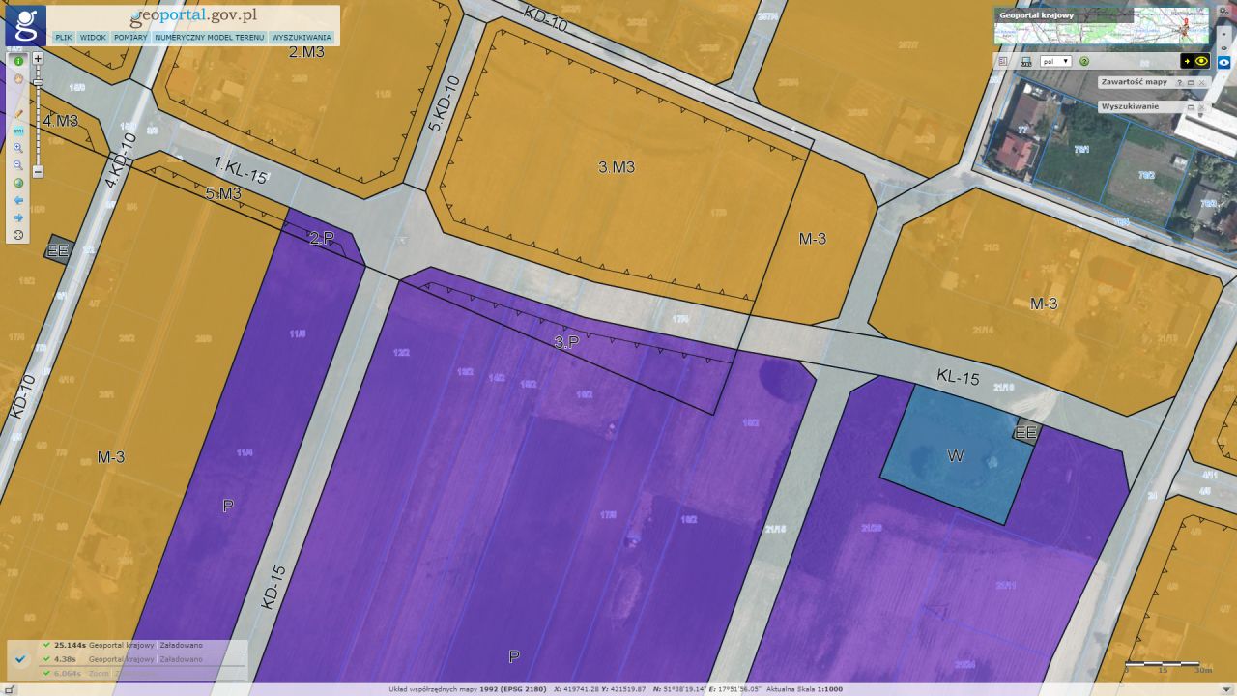Click the XYH coordinates tool
The height and width of the screenshot is (696, 1237).
point(18,130)
